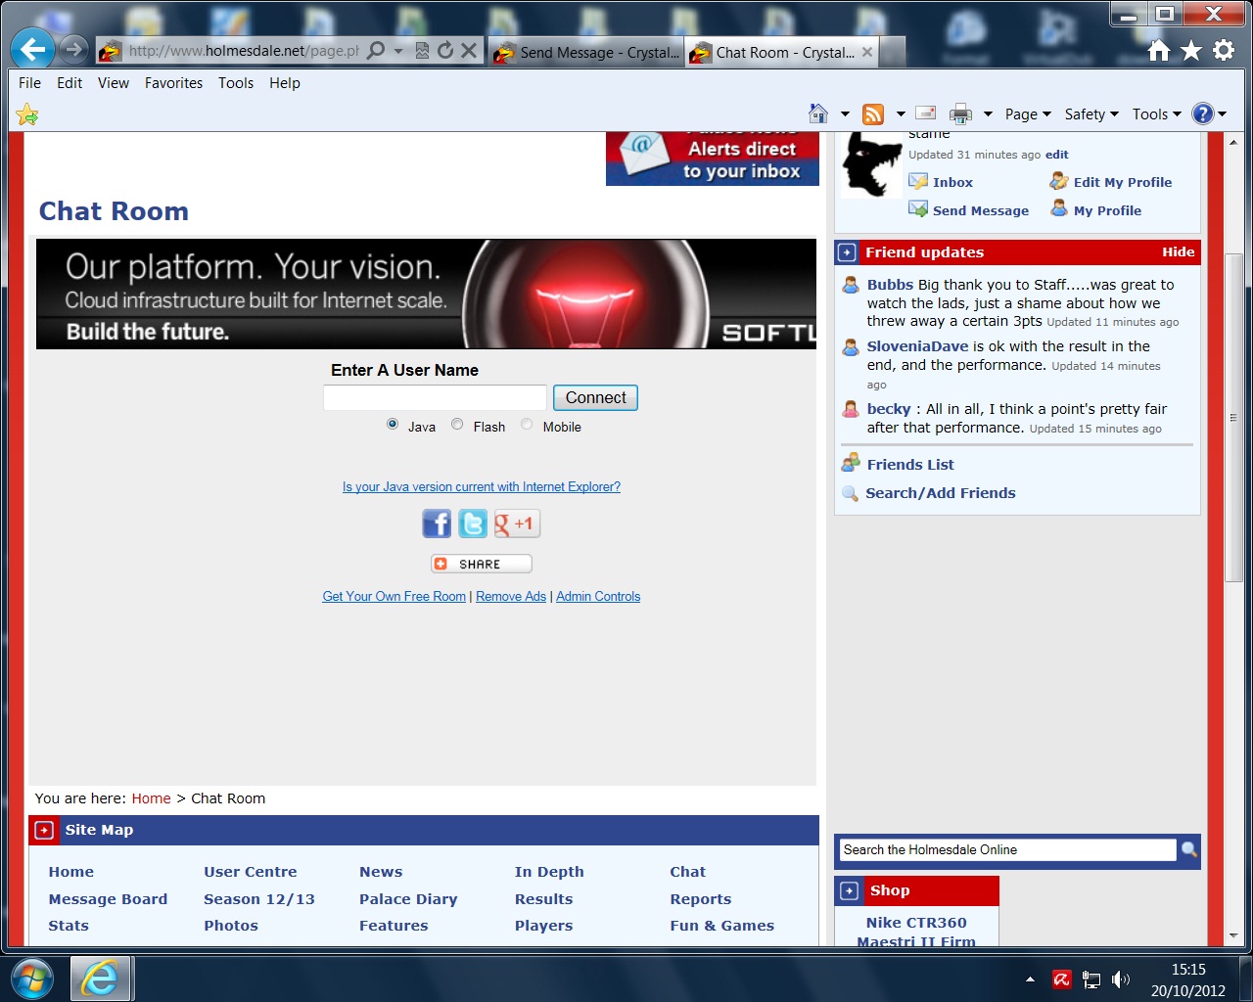Open the Favorites menu
Image resolution: width=1253 pixels, height=1002 pixels.
point(173,83)
